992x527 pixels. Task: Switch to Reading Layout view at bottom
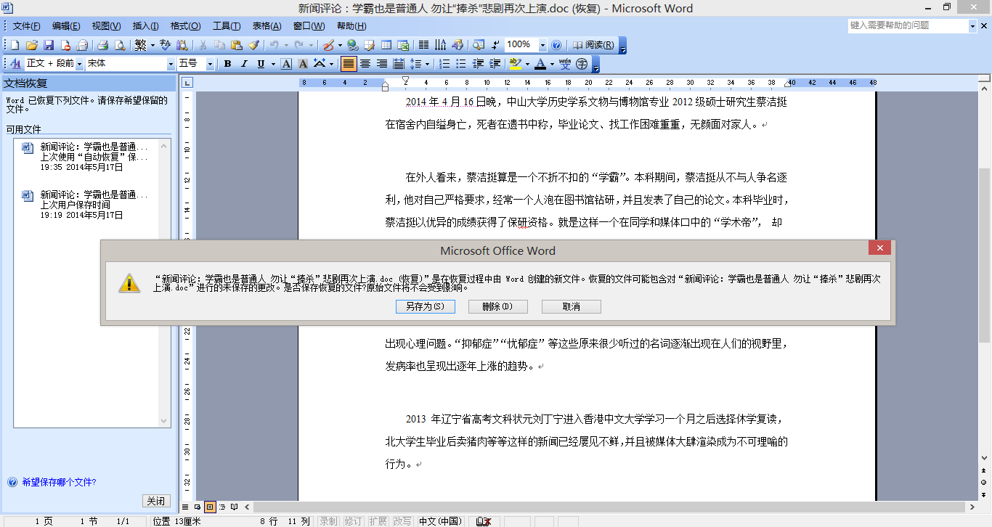point(234,507)
